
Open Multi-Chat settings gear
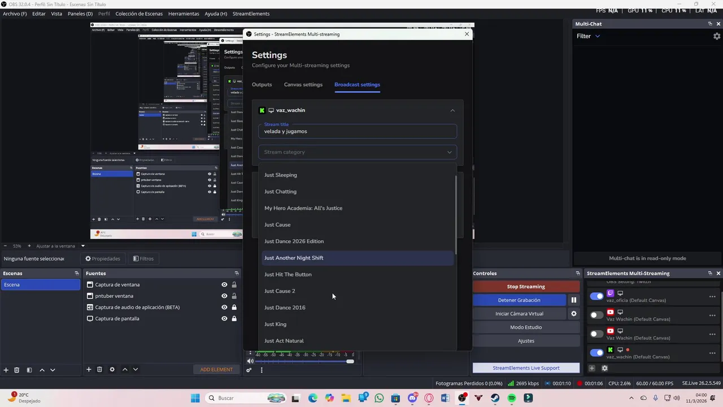pos(717,36)
